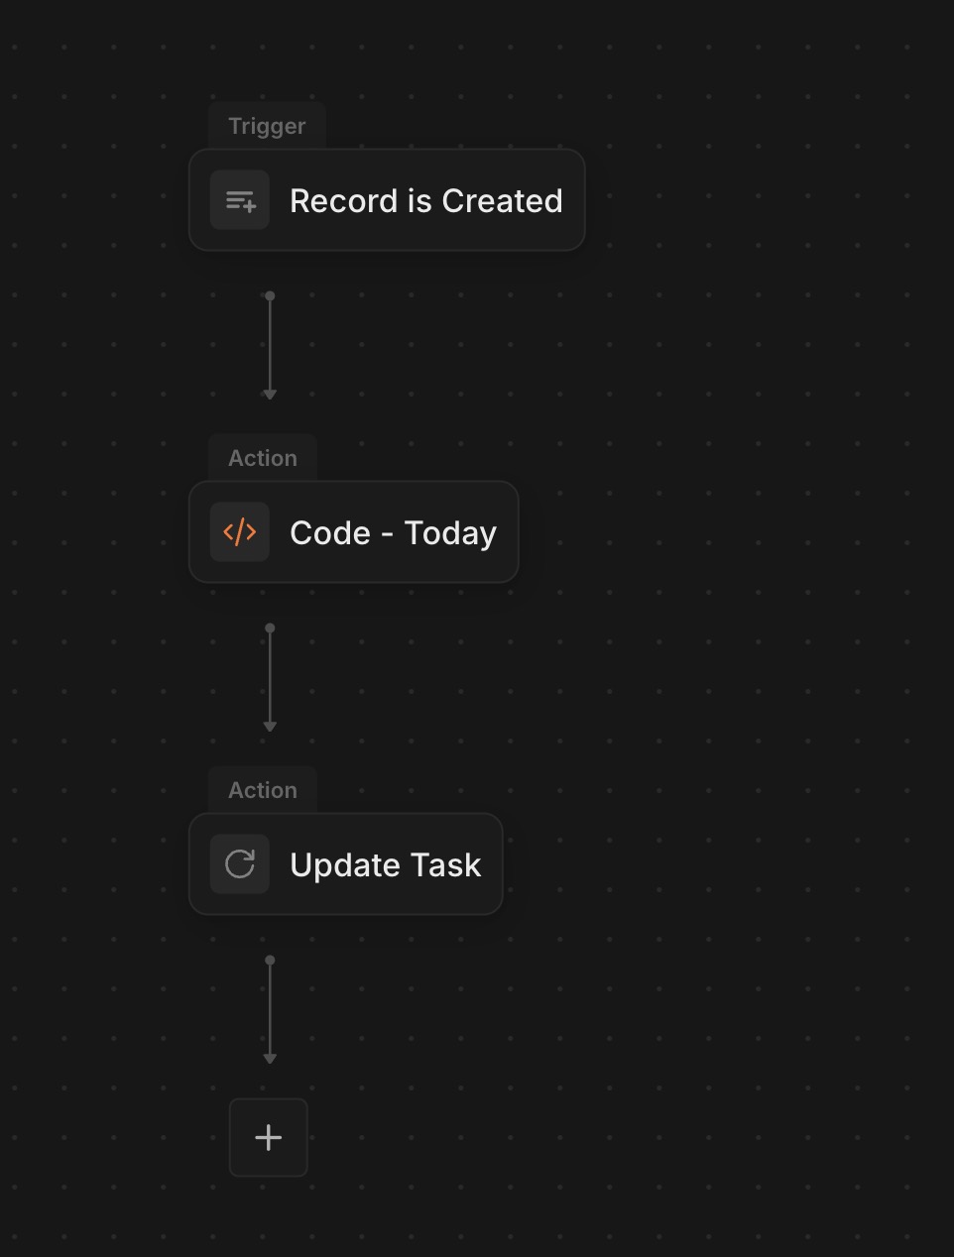
Task: Click arrowhead pointing into Code - Today action
Action: coord(270,395)
